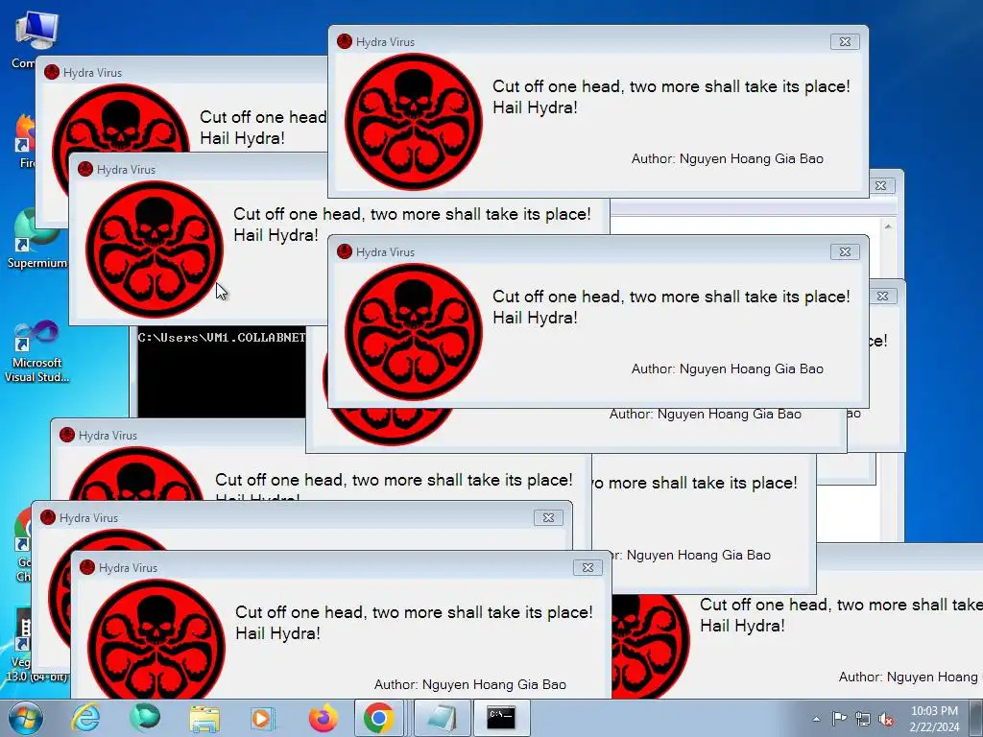This screenshot has height=737, width=983.
Task: Select the notepad-style app icon on taskbar
Action: pos(443,718)
